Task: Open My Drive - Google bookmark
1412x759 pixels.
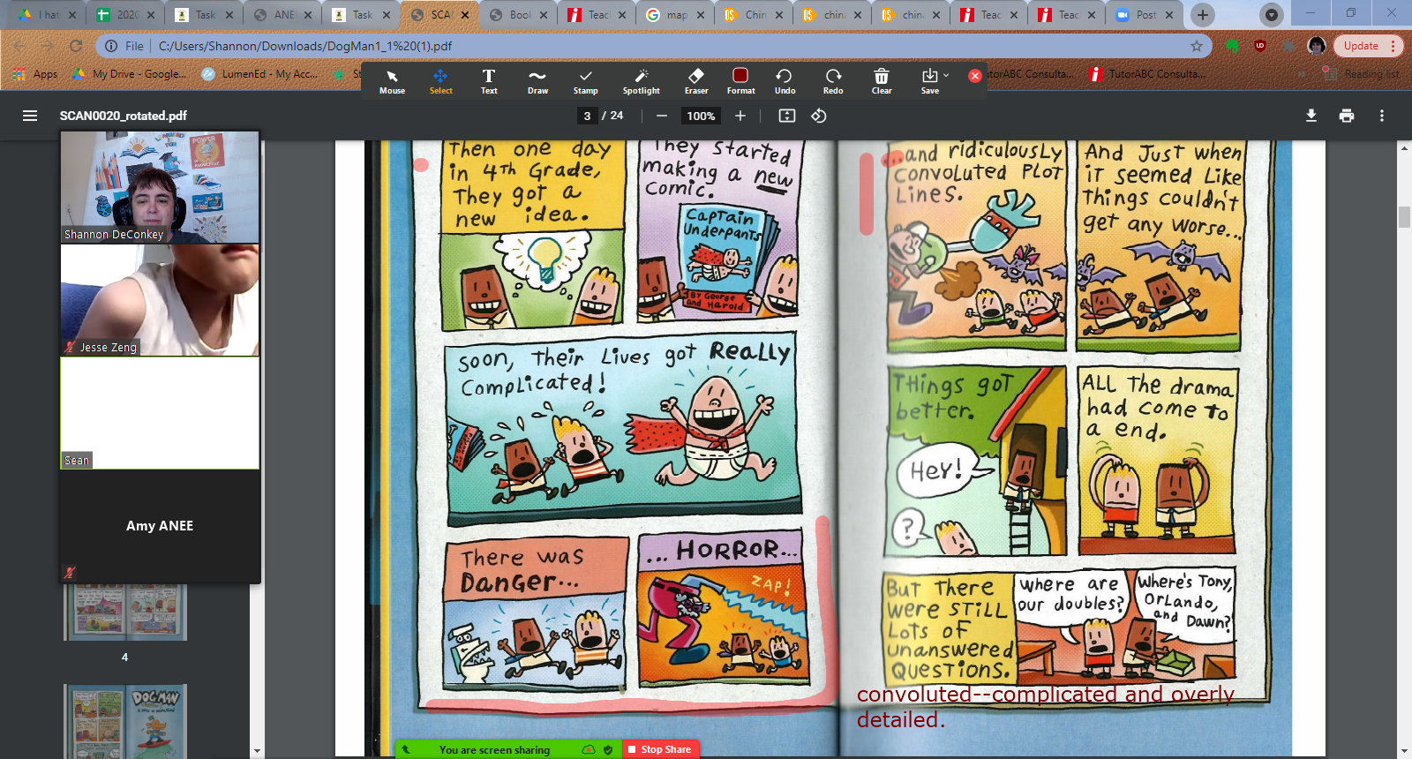Action: 130,74
